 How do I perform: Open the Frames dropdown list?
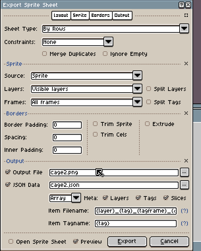coord(137,102)
